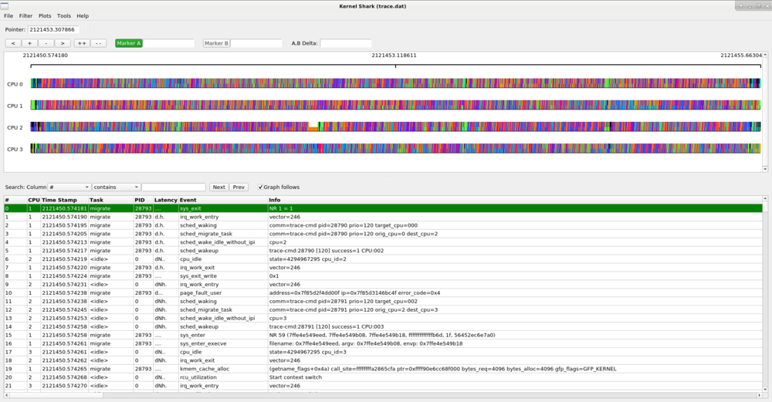Open the Tools menu
Screen dimensions: 772x402
pos(64,15)
